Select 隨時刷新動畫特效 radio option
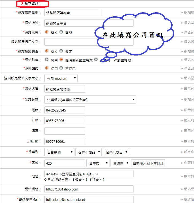194x203 pixels. point(61,60)
